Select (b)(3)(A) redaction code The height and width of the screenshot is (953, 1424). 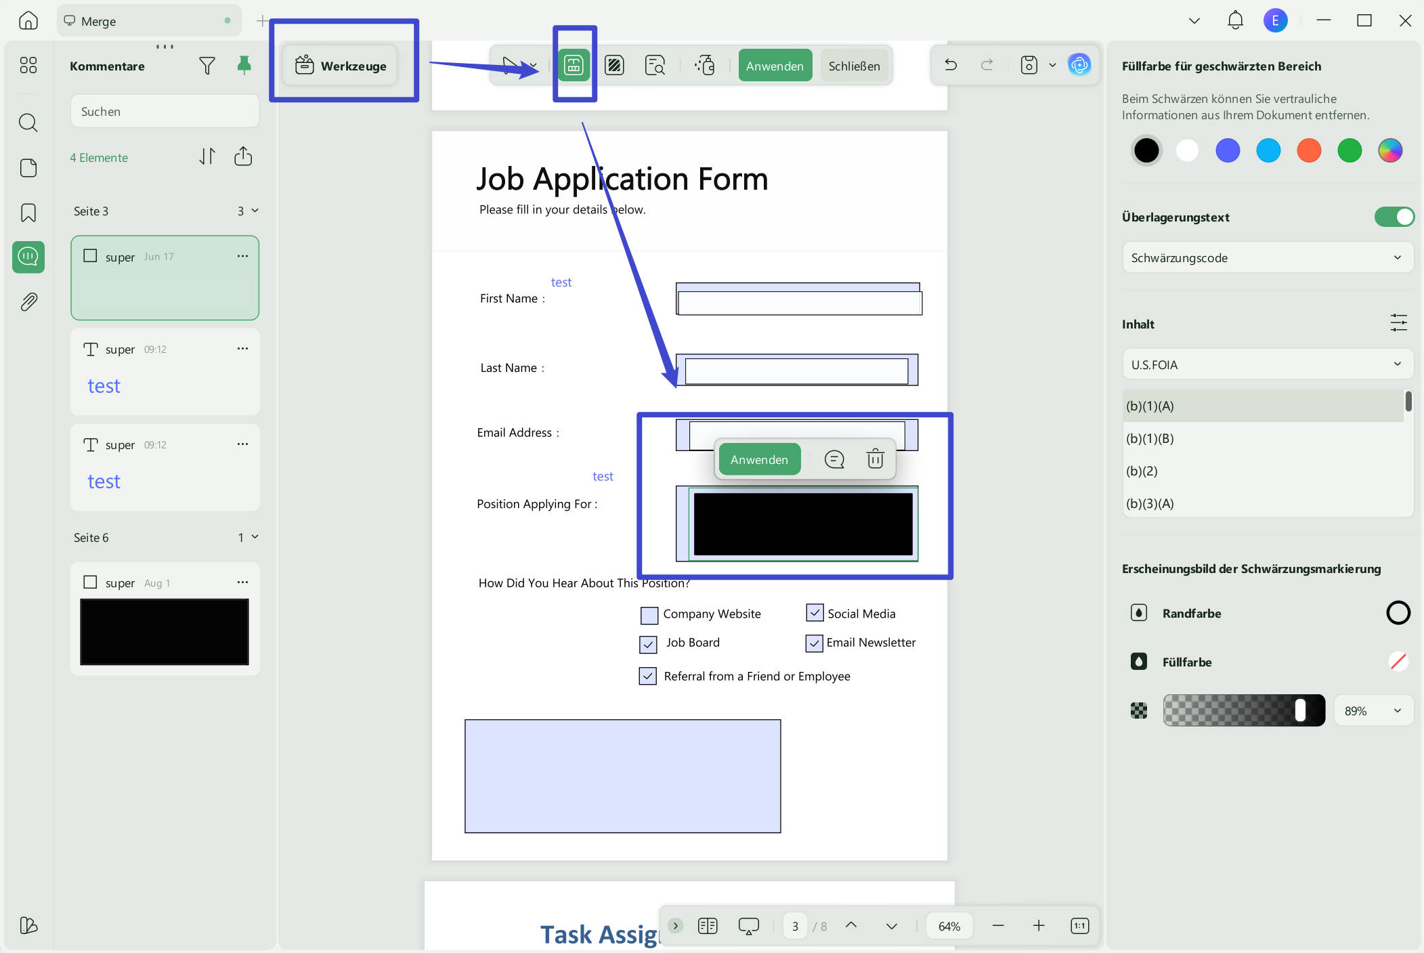tap(1263, 503)
